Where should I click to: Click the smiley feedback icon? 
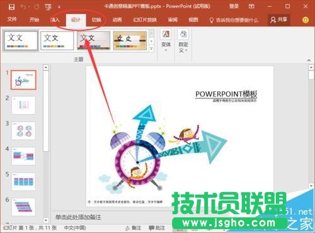pos(306,20)
